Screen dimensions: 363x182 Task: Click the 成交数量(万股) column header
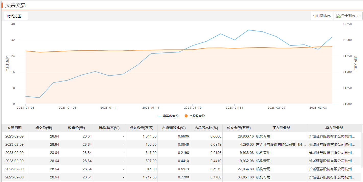(x=141, y=128)
